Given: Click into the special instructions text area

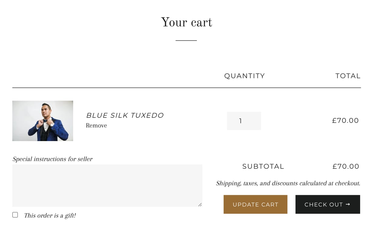Looking at the screenshot, I should click(x=107, y=185).
